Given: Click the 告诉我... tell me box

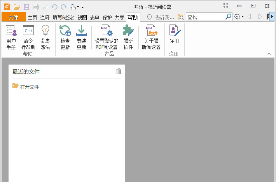Looking at the screenshot, I should [x=164, y=17].
